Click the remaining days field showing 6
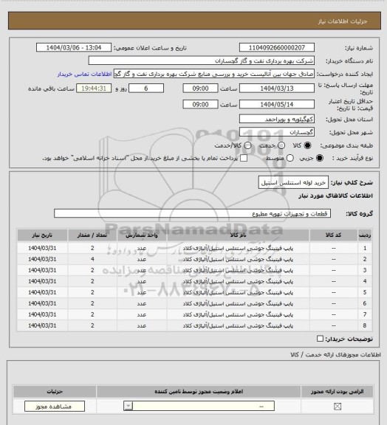The width and height of the screenshot is (387, 425). click(146, 89)
